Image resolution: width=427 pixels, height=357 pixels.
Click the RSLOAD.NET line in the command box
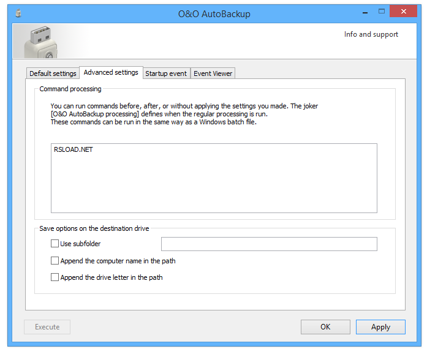pos(74,149)
